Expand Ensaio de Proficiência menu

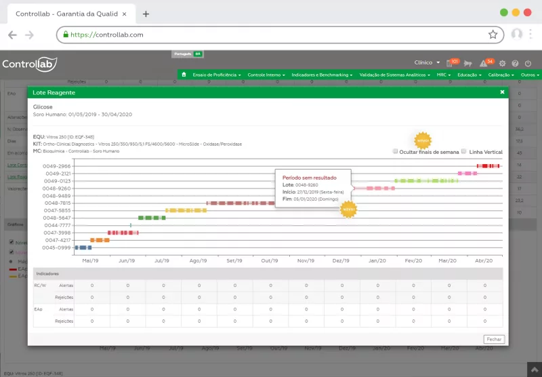pyautogui.click(x=217, y=75)
